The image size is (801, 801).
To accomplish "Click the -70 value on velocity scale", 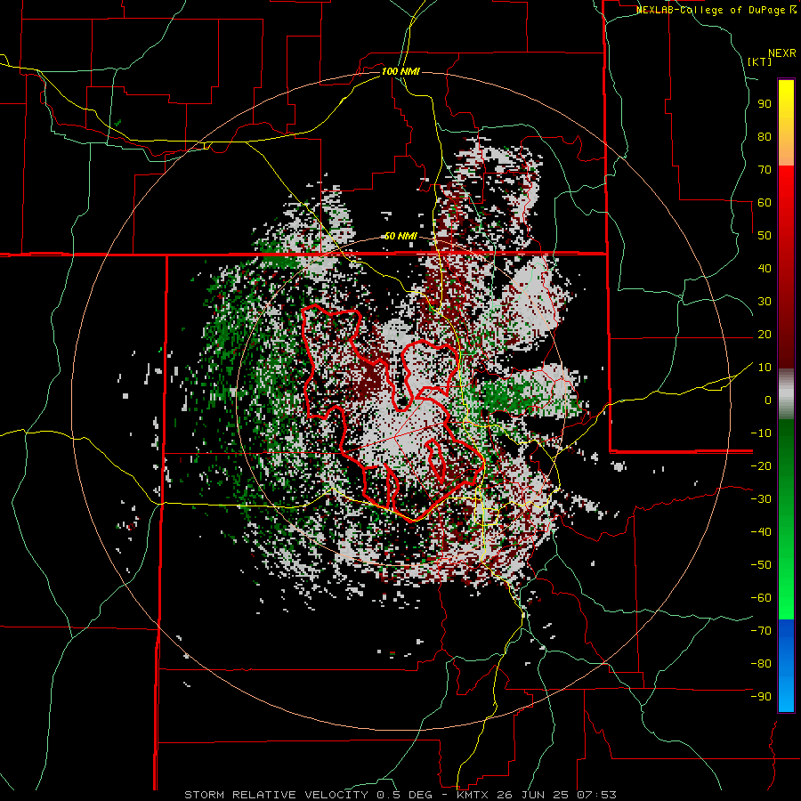I will tap(761, 631).
